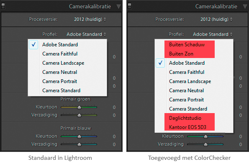
Task: Collapse left Camerakalibratie panel triangle
Action: click(x=118, y=6)
